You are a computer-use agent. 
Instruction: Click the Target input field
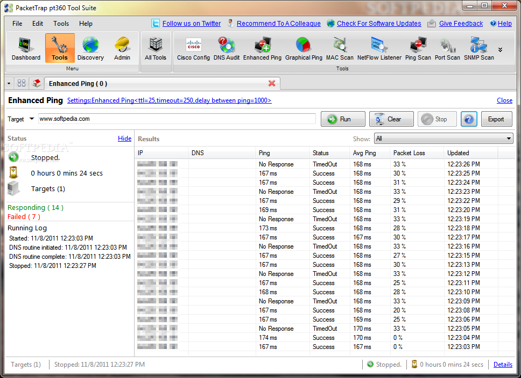point(177,119)
